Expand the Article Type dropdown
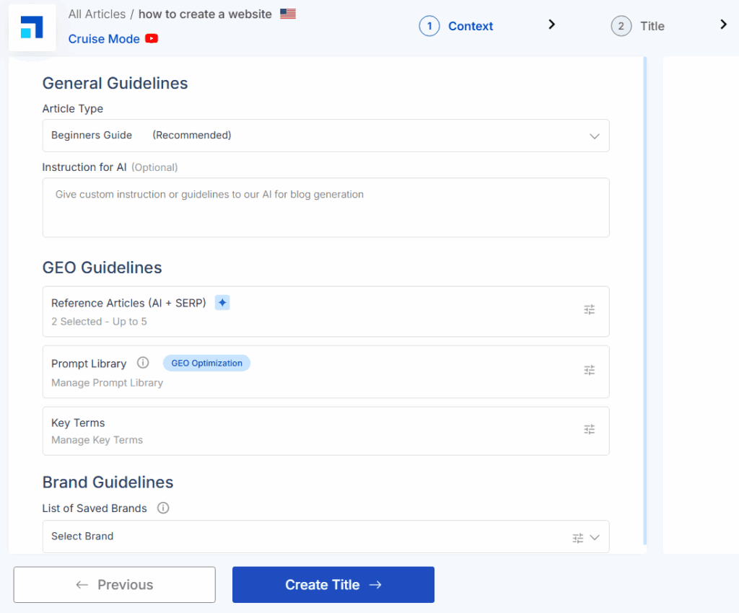Screen dimensions: 739x613 click(594, 136)
